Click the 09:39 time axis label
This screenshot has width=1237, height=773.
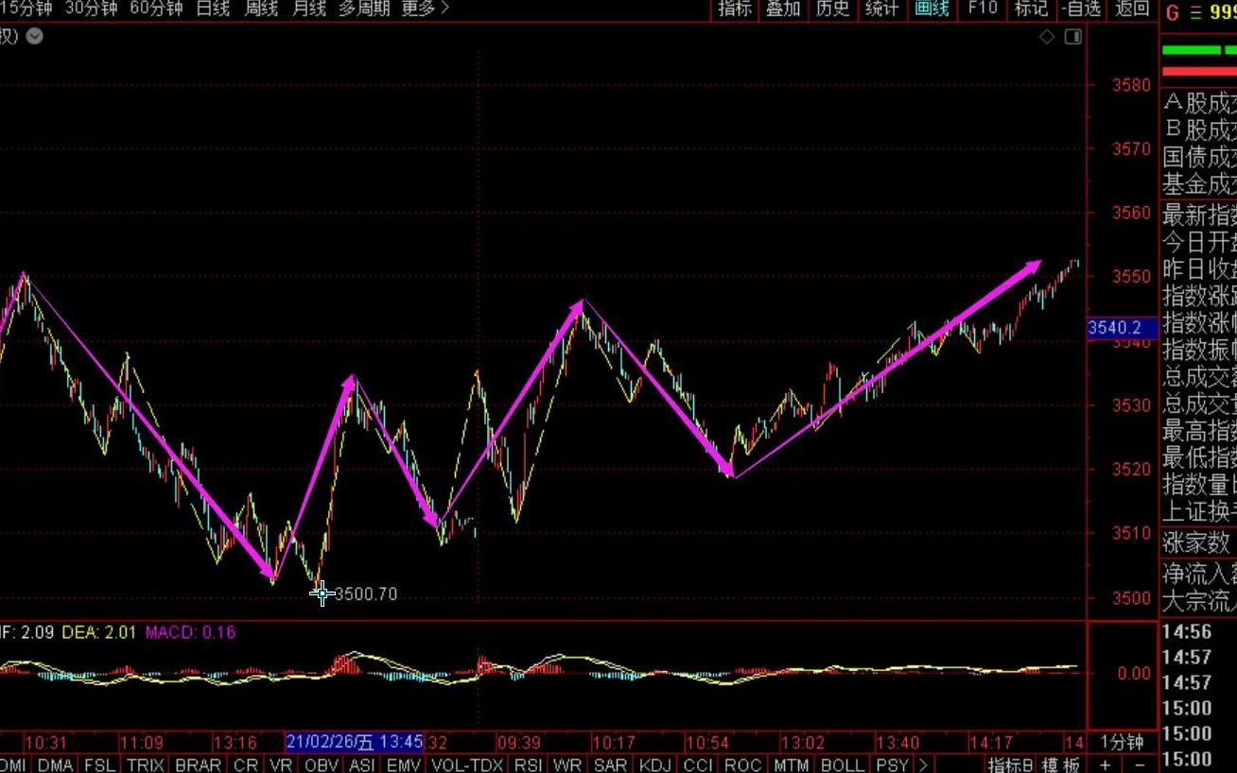518,742
